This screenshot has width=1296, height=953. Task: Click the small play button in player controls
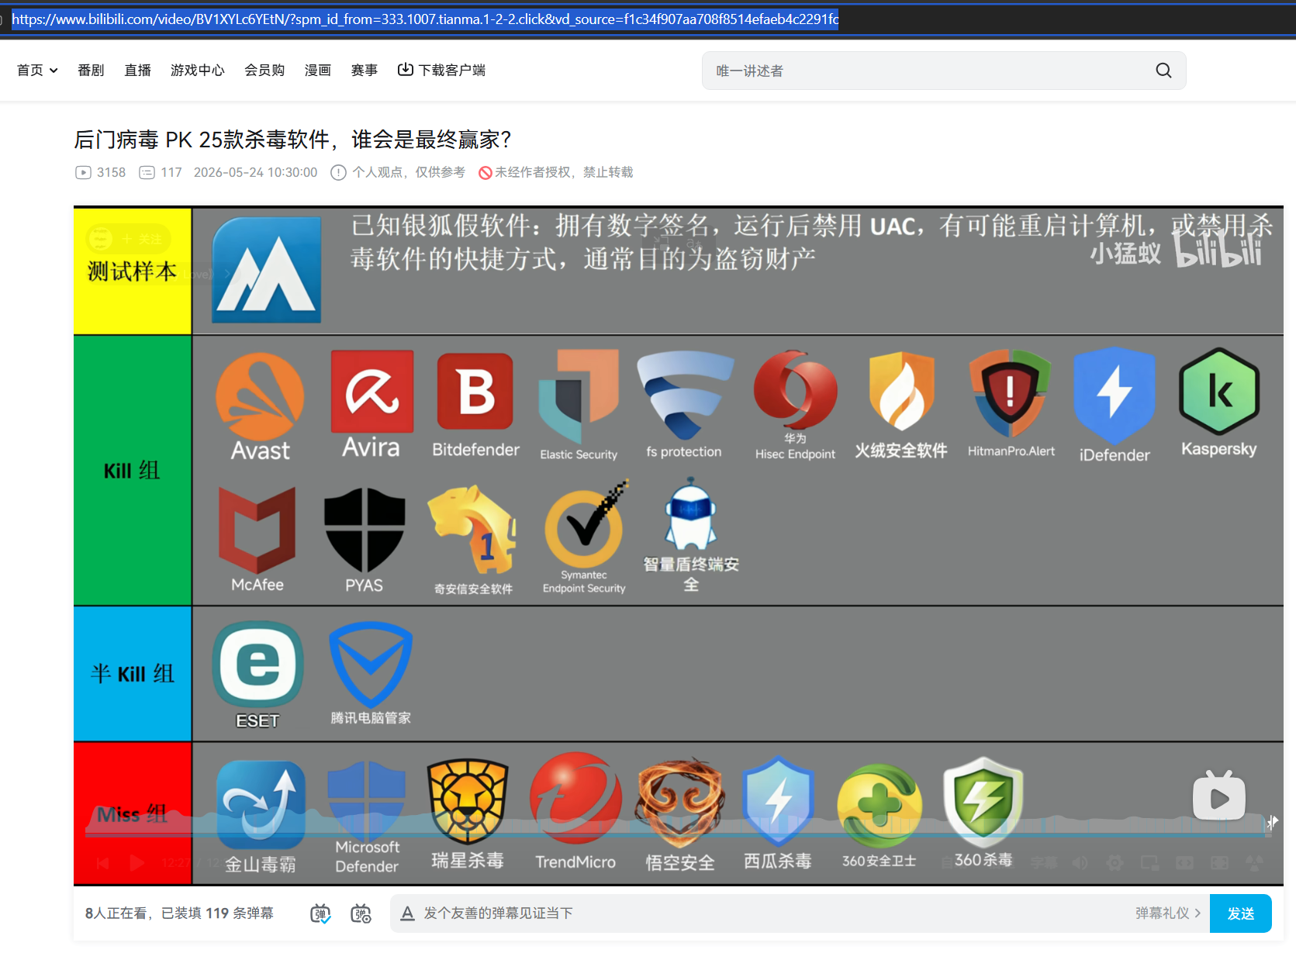[137, 863]
